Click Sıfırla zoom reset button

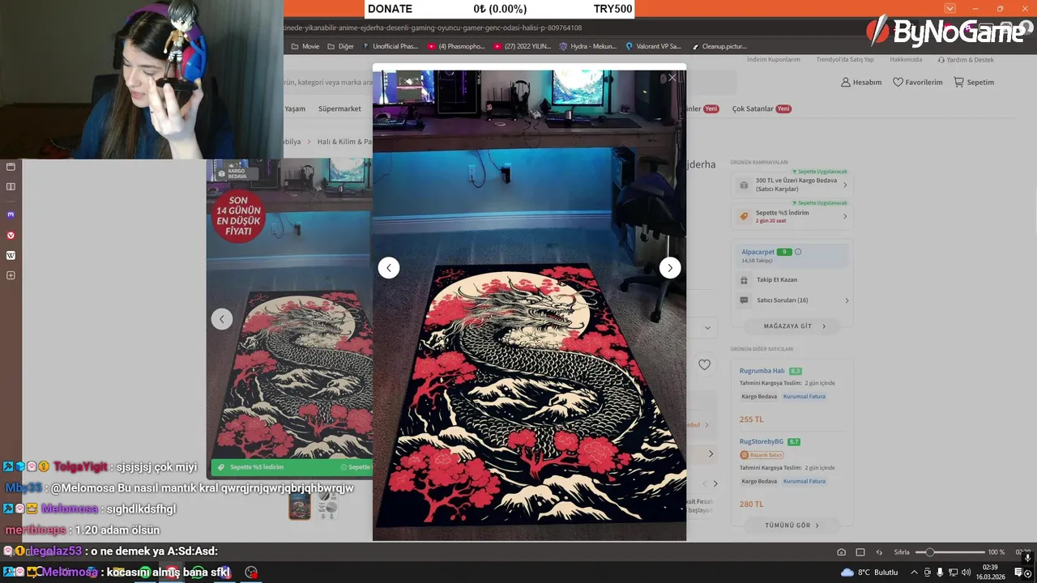(x=902, y=552)
